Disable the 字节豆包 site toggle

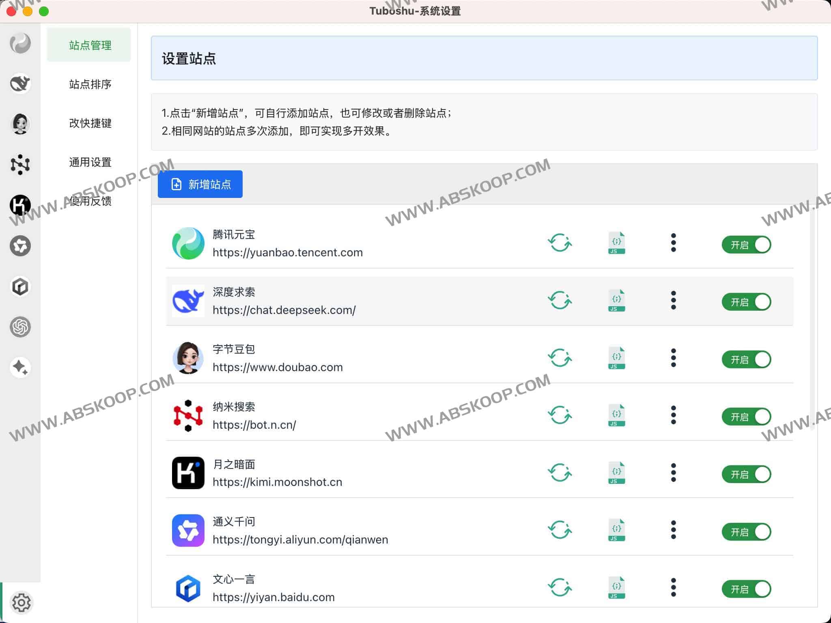746,359
